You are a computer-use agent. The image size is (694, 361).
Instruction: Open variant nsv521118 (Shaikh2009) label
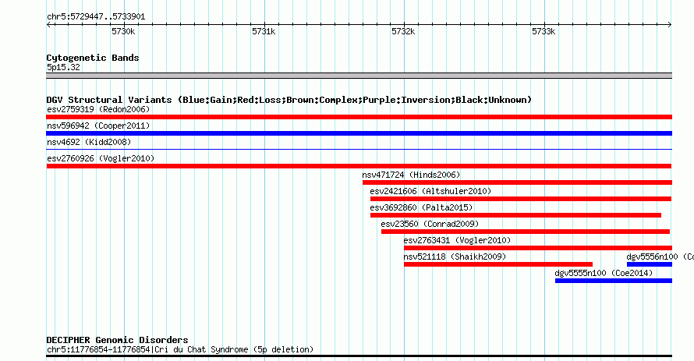455,257
